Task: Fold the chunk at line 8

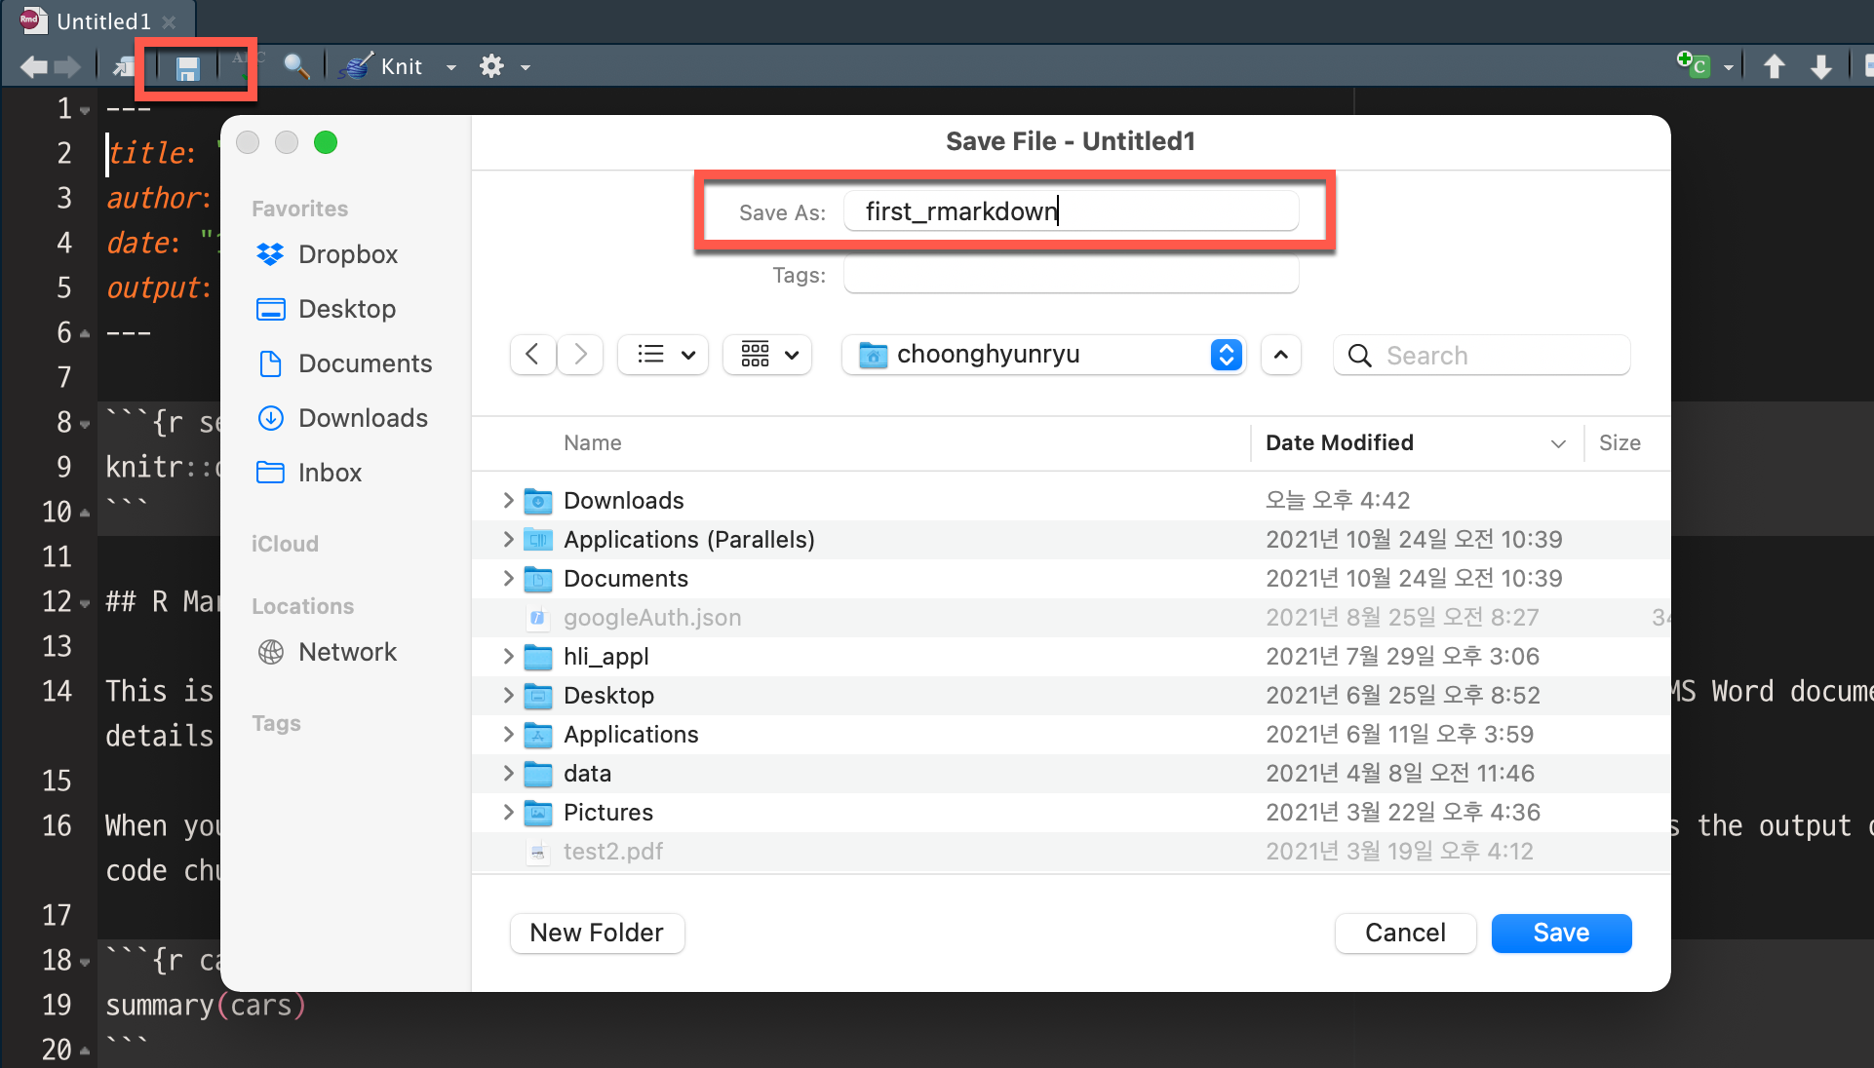Action: pyautogui.click(x=85, y=424)
